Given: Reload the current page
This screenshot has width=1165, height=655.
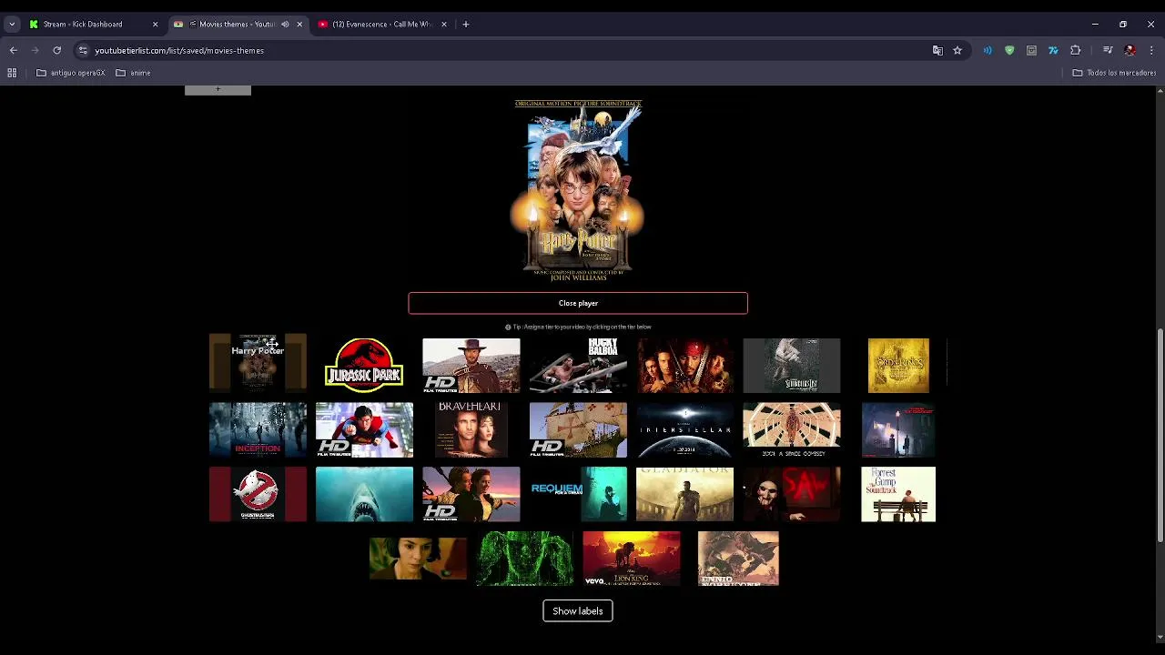Looking at the screenshot, I should point(56,51).
